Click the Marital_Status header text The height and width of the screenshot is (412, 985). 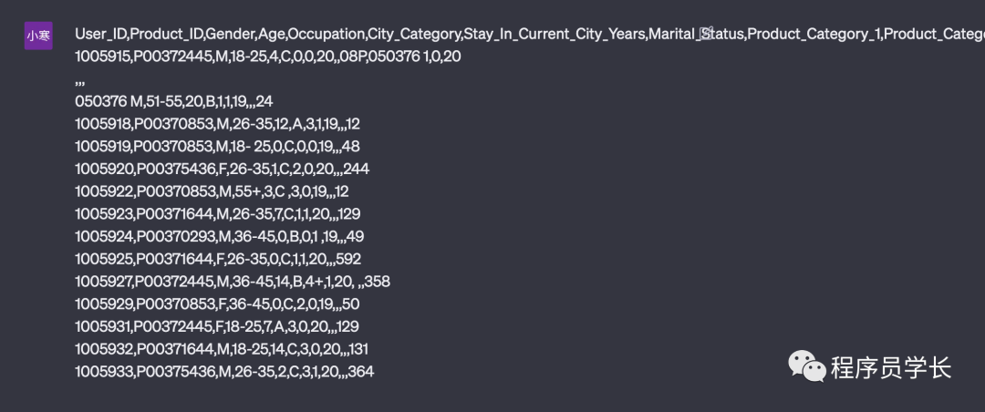click(x=693, y=35)
